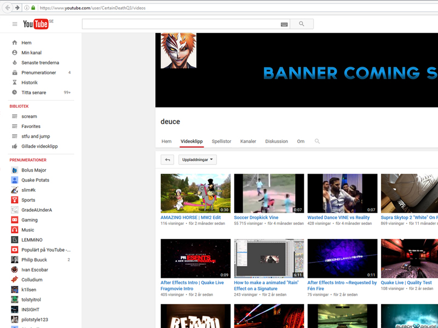Click the Hem home icon in sidebar
The image size is (438, 328).
pos(15,43)
